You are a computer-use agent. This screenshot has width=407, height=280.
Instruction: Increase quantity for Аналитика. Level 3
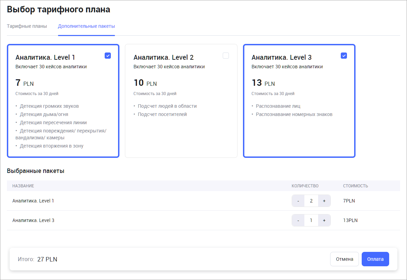324,220
